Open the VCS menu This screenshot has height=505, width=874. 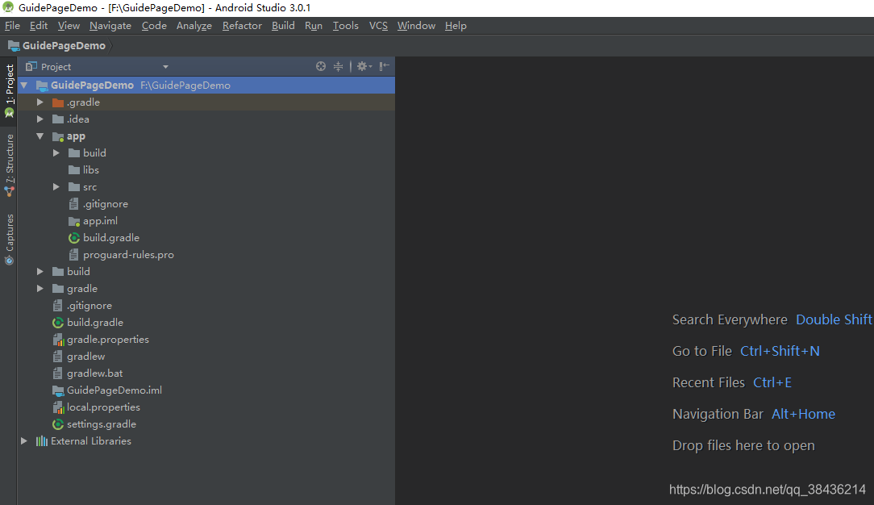click(x=378, y=26)
